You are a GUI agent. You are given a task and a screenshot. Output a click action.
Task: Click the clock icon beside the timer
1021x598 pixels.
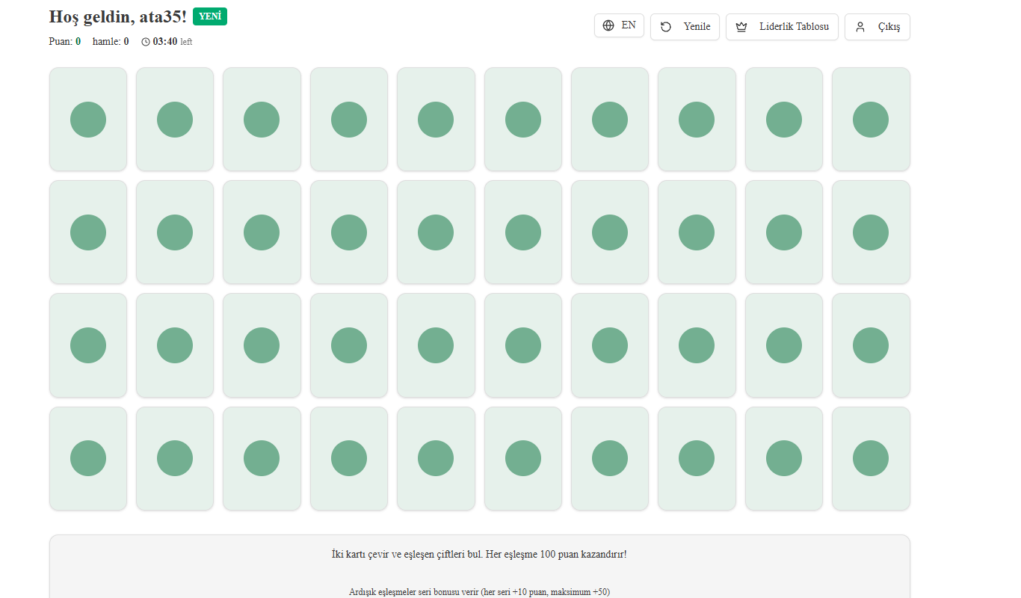pyautogui.click(x=146, y=42)
